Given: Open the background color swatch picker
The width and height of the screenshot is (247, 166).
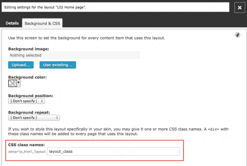Looking at the screenshot, I should (12, 83).
